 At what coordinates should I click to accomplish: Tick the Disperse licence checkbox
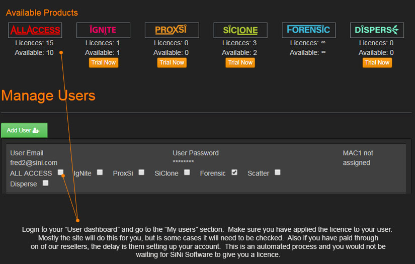tap(45, 183)
